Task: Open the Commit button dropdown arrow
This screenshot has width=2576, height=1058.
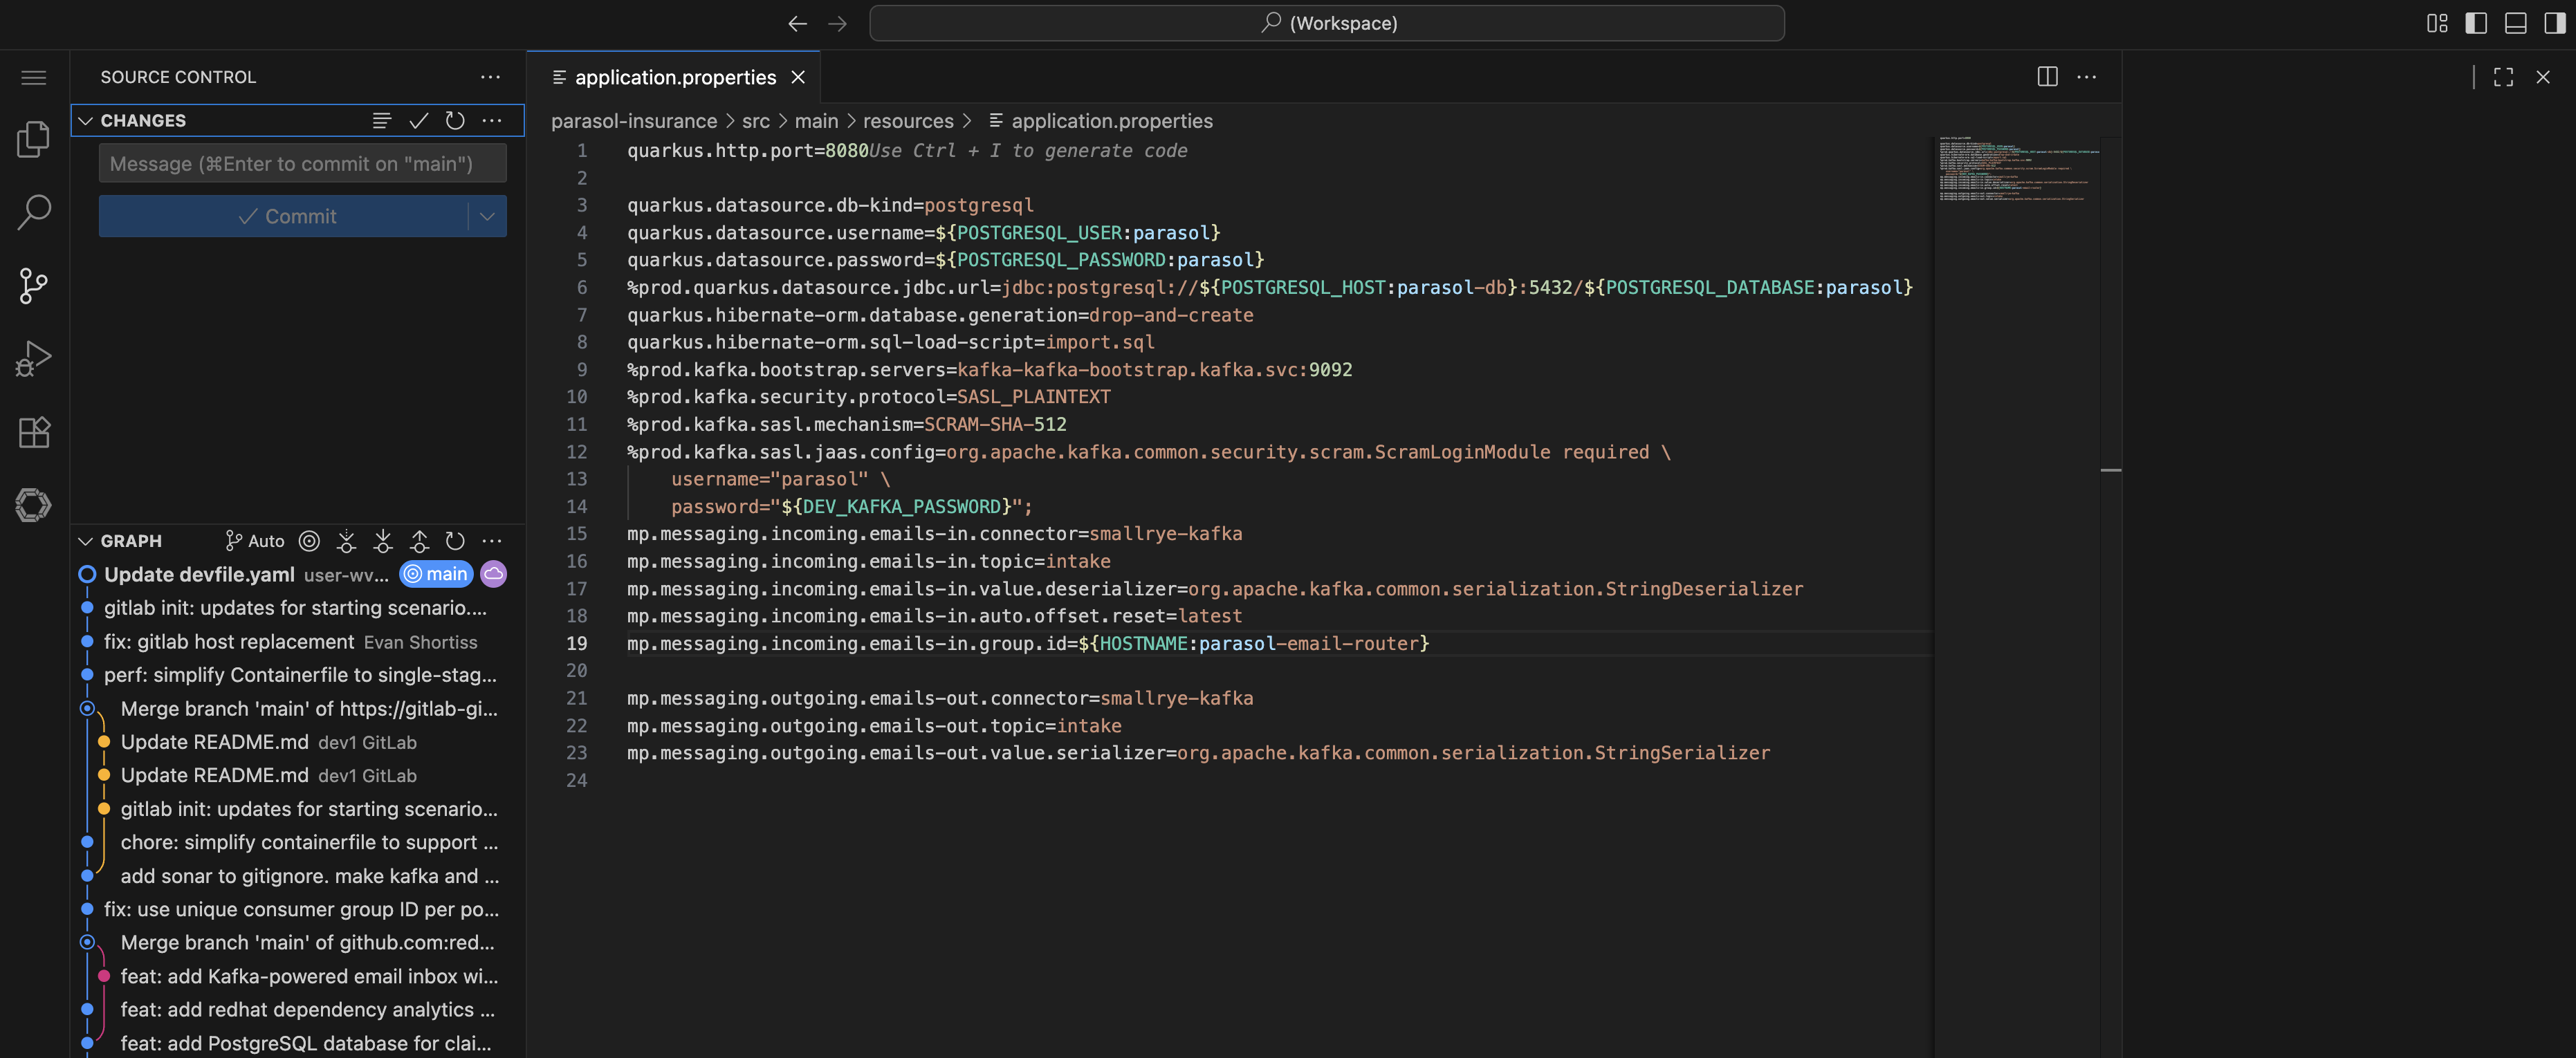Action: [x=487, y=216]
